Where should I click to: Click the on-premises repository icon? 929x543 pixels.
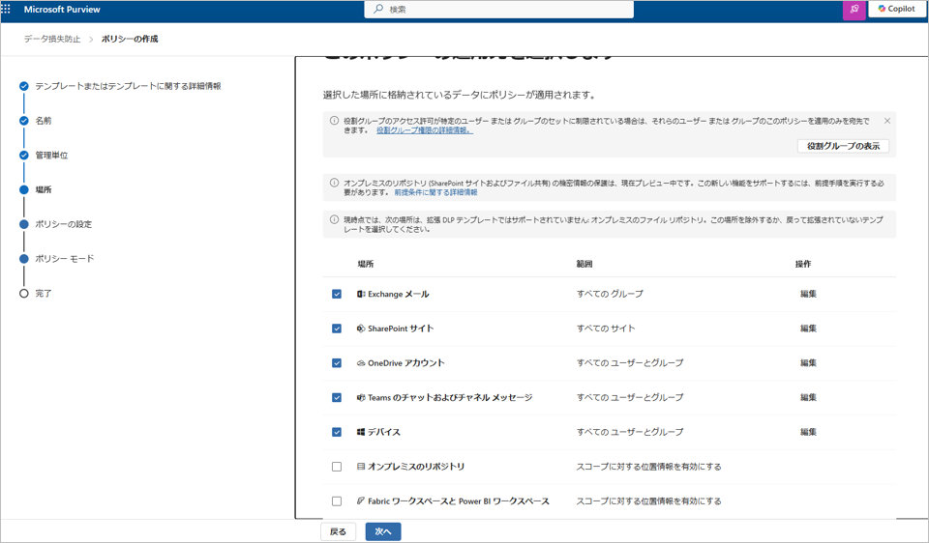pos(361,467)
